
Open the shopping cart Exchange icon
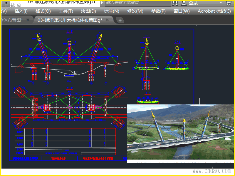pyautogui.click(x=229, y=3)
